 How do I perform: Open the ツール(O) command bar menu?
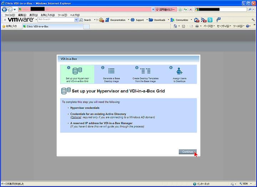pyautogui.click(x=239, y=26)
